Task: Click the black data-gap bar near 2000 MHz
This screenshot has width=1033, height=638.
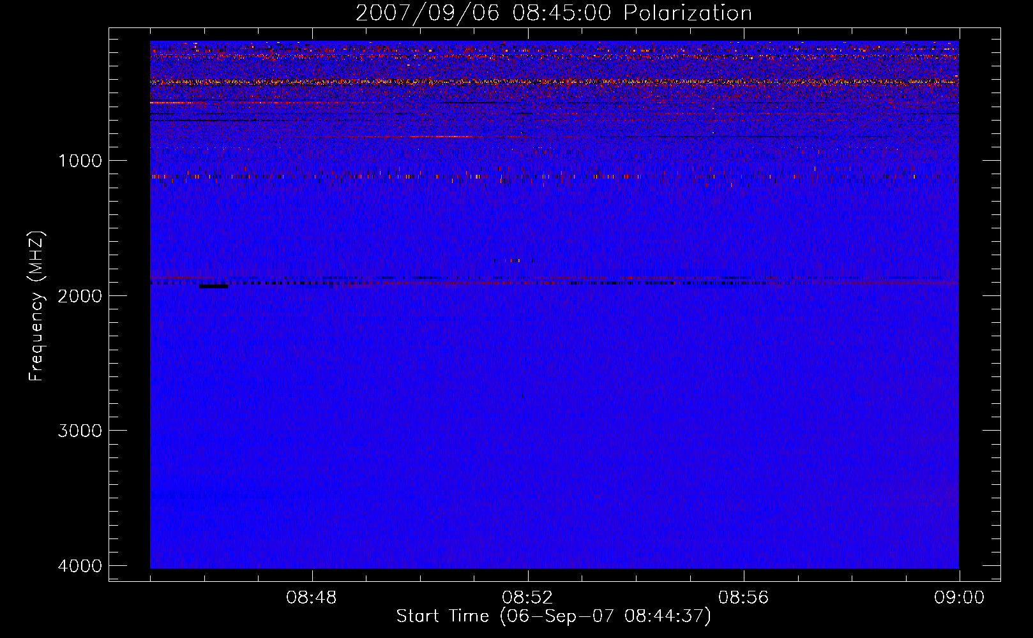Action: tap(213, 286)
